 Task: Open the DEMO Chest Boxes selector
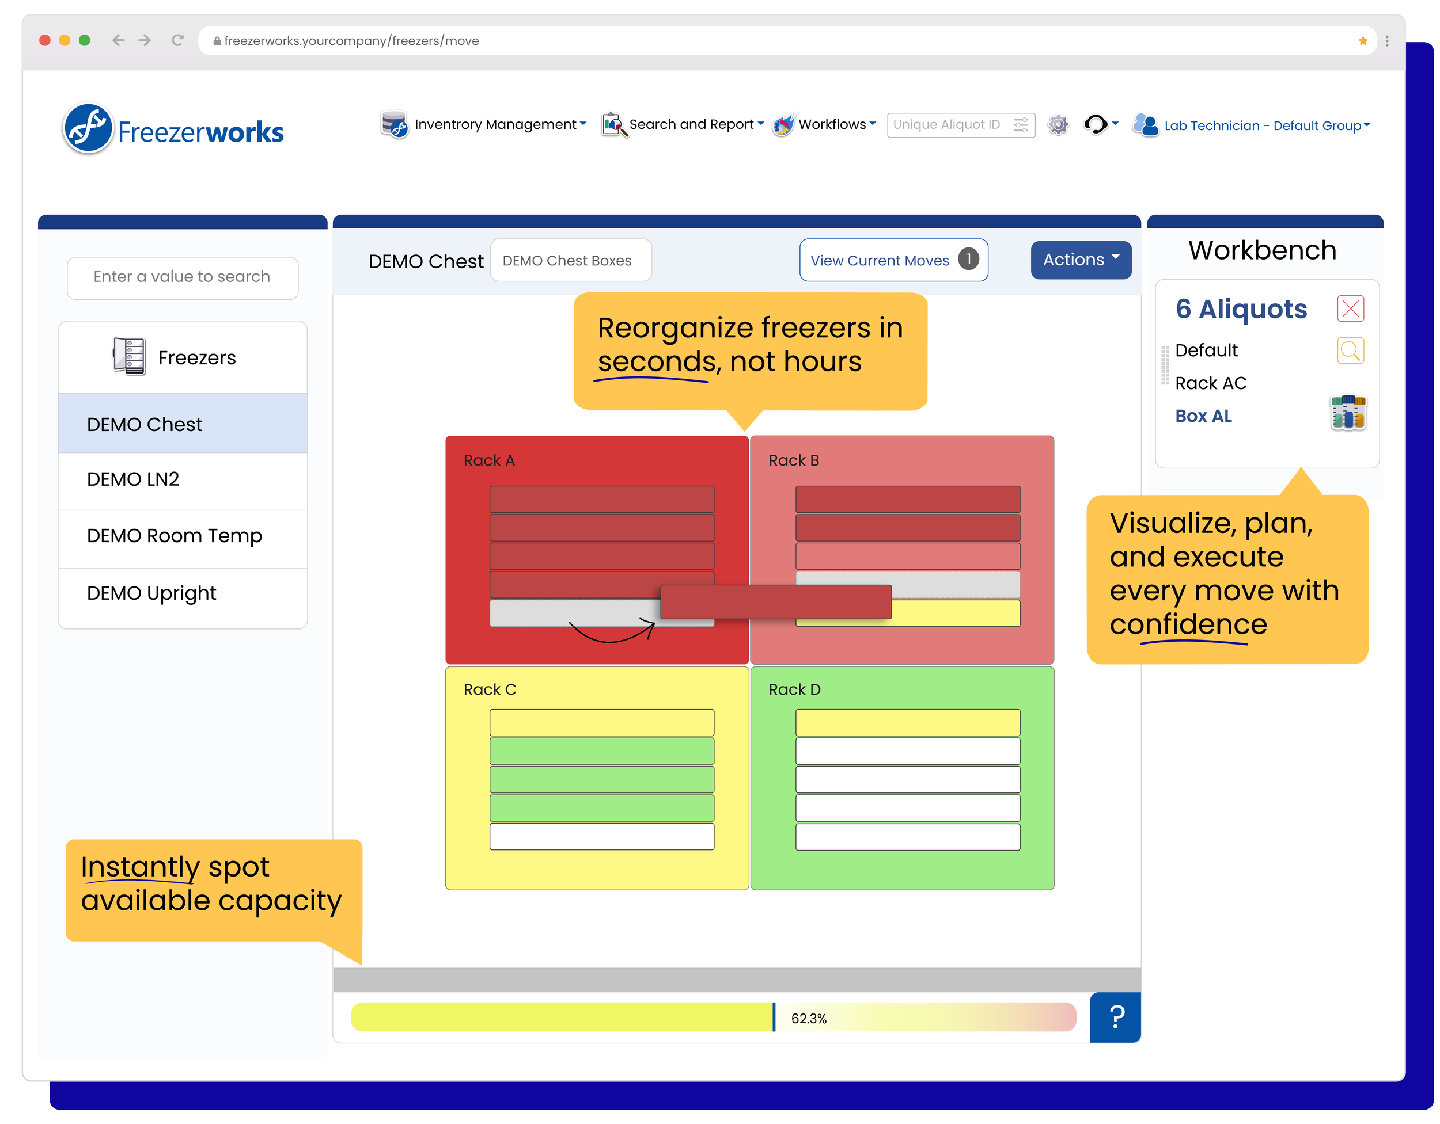coord(571,260)
